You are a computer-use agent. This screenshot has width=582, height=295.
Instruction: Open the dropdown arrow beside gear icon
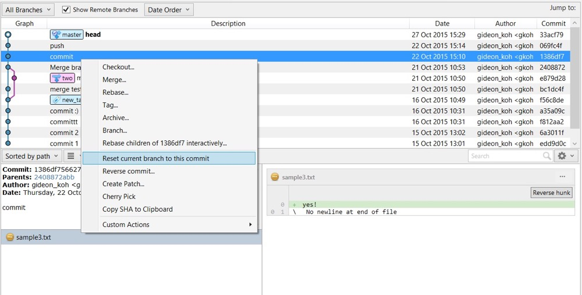572,156
